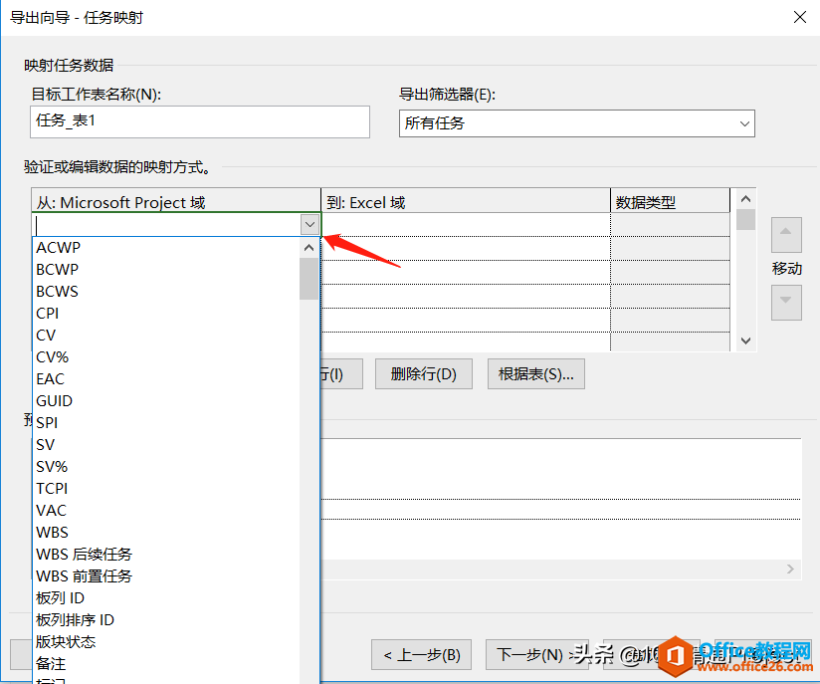Click the move-up arrow beside 移动
The height and width of the screenshot is (684, 820).
point(786,235)
